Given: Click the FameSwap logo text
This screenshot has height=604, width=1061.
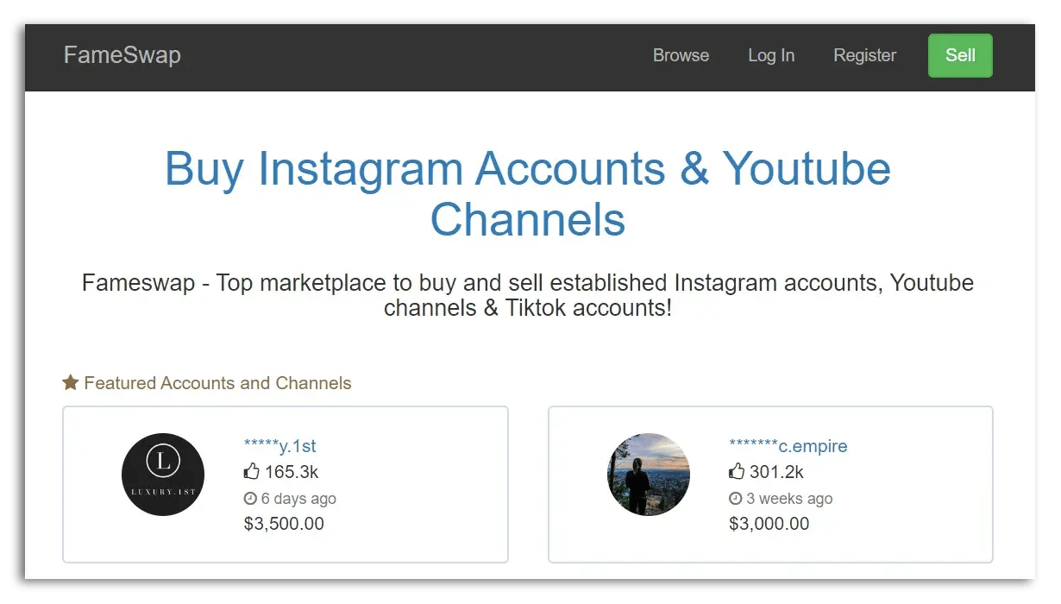Looking at the screenshot, I should coord(122,55).
